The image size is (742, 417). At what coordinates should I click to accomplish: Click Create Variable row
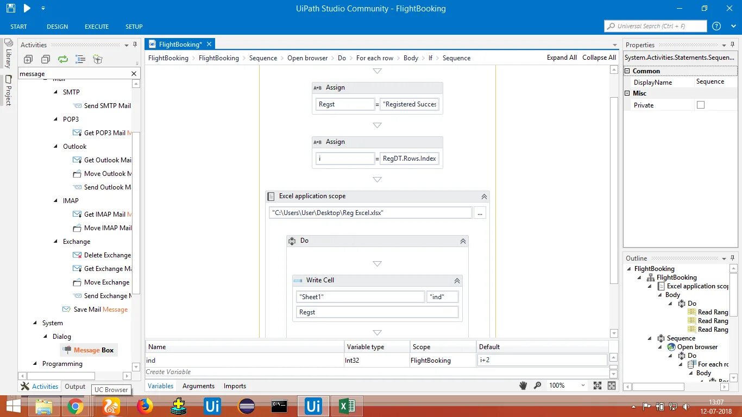coord(377,372)
